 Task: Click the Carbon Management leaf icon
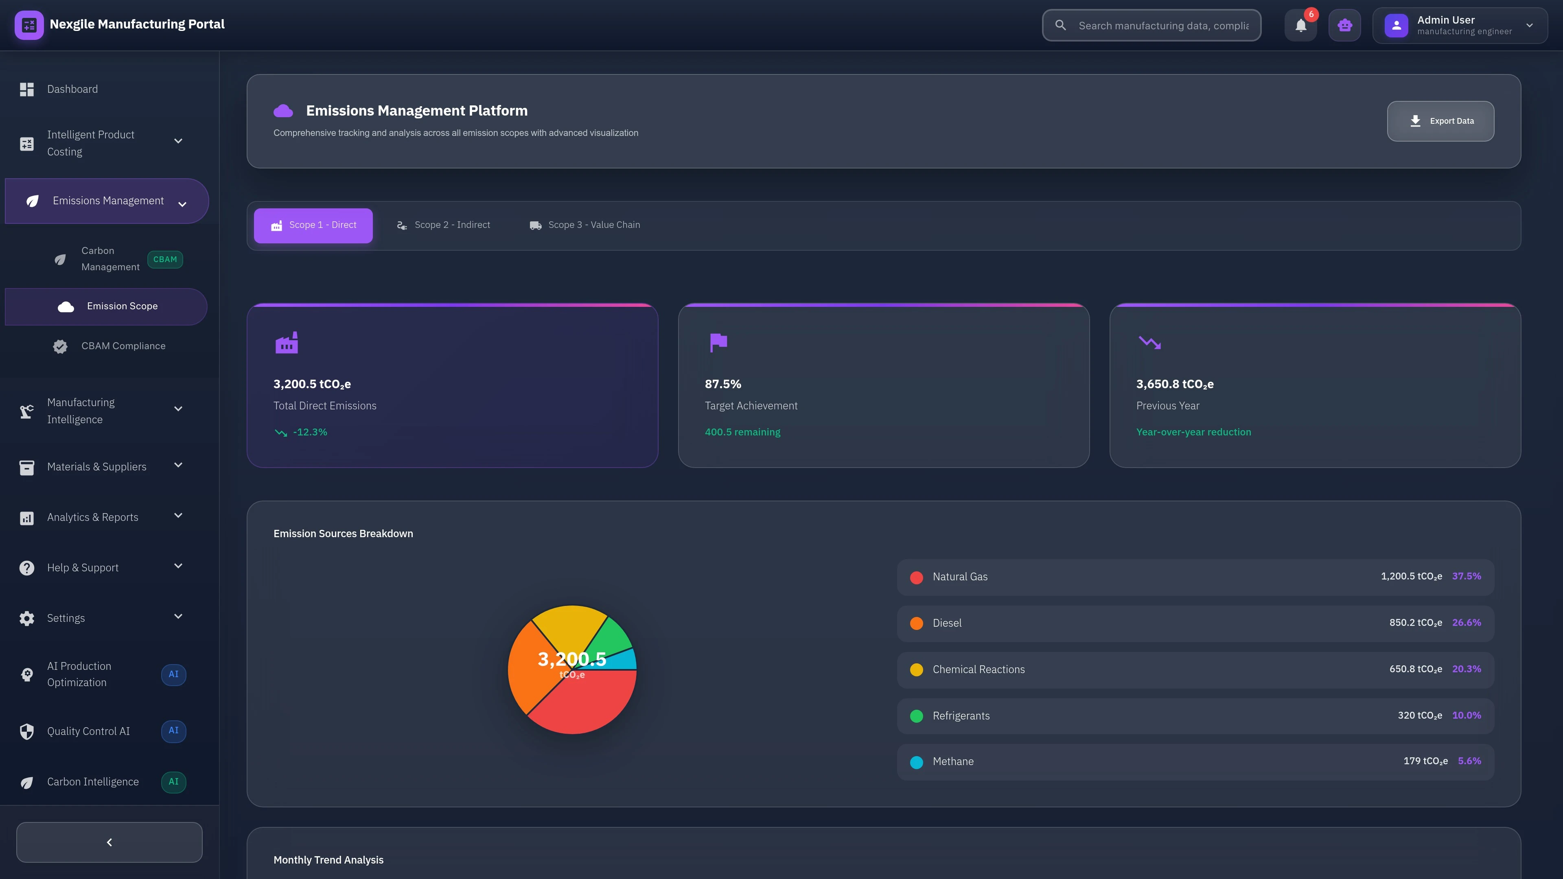point(60,259)
